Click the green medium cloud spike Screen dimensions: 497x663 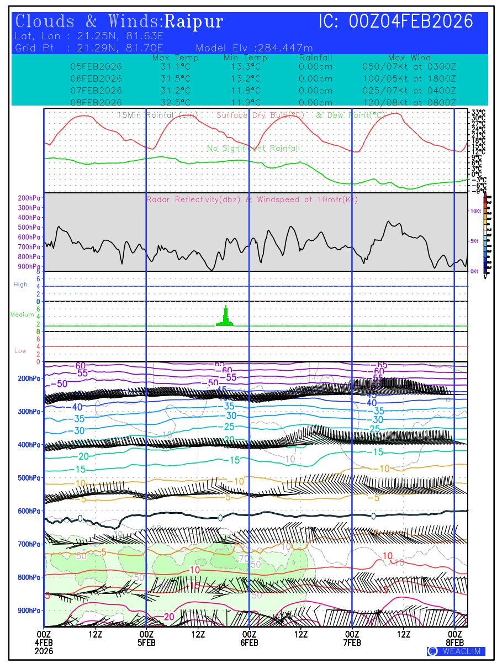click(x=225, y=317)
